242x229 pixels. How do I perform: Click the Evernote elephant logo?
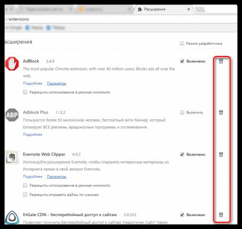point(12,157)
